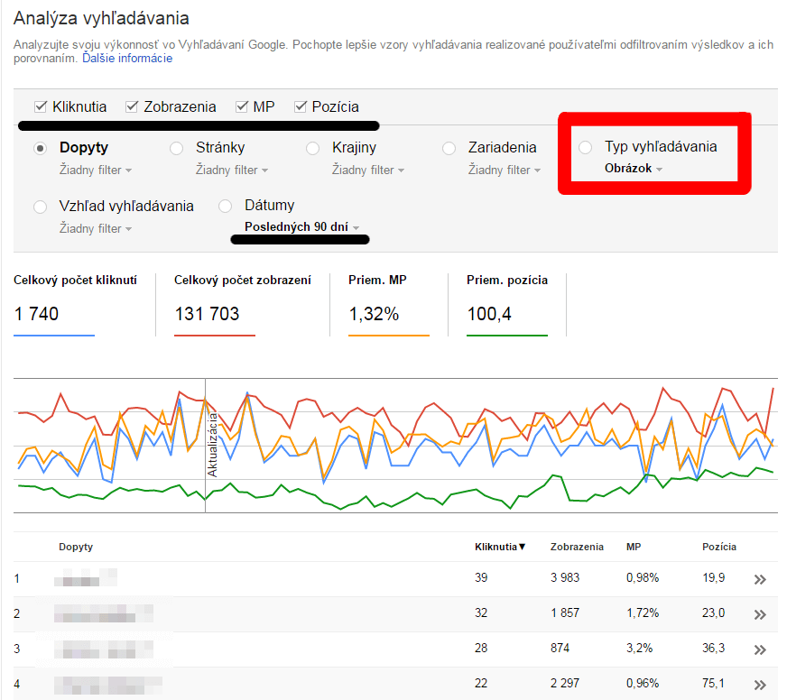Click the 39 clicks cell

click(481, 577)
